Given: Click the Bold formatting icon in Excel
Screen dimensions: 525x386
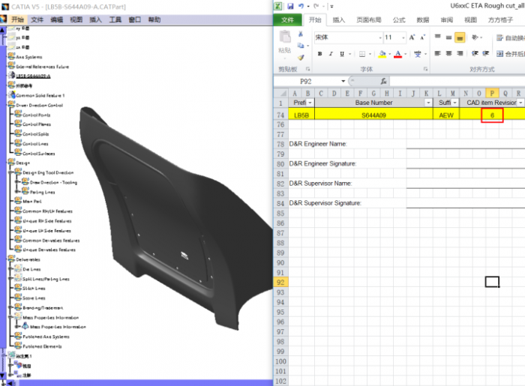Looking at the screenshot, I should tap(320, 54).
